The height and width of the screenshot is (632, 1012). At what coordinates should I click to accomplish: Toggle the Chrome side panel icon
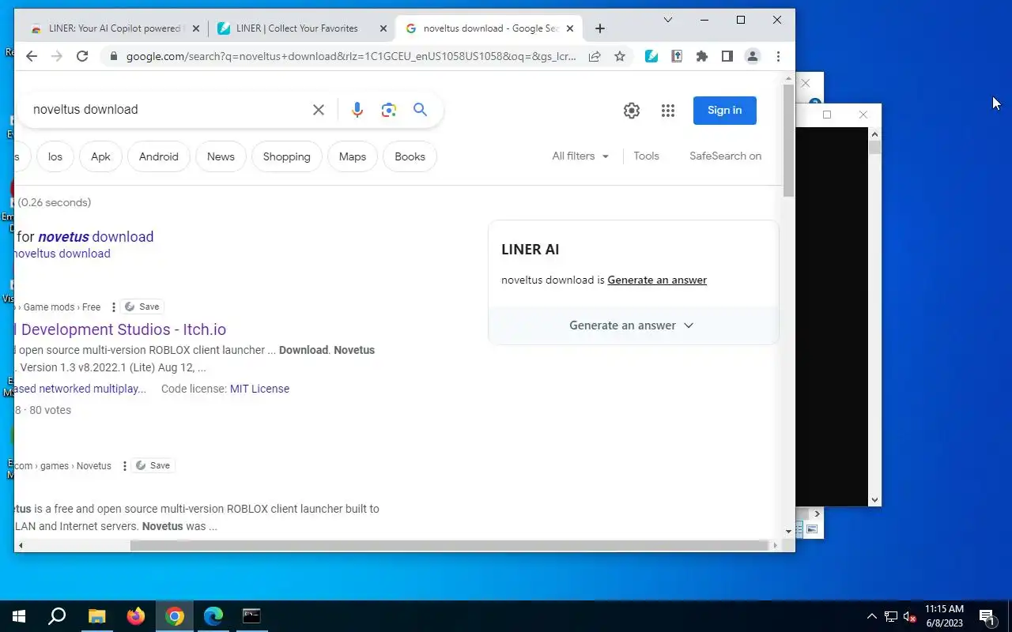[727, 56]
